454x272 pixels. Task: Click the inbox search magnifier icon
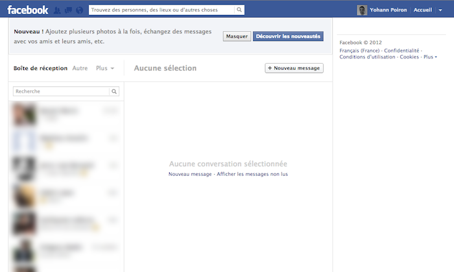tap(115, 92)
